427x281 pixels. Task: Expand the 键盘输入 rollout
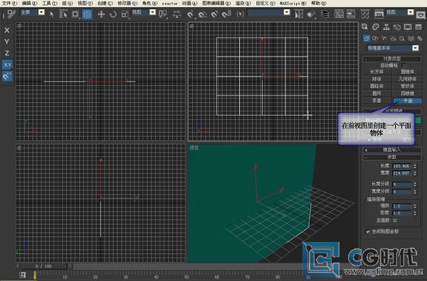[x=392, y=150]
